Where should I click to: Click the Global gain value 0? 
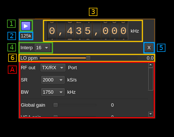click(112, 105)
